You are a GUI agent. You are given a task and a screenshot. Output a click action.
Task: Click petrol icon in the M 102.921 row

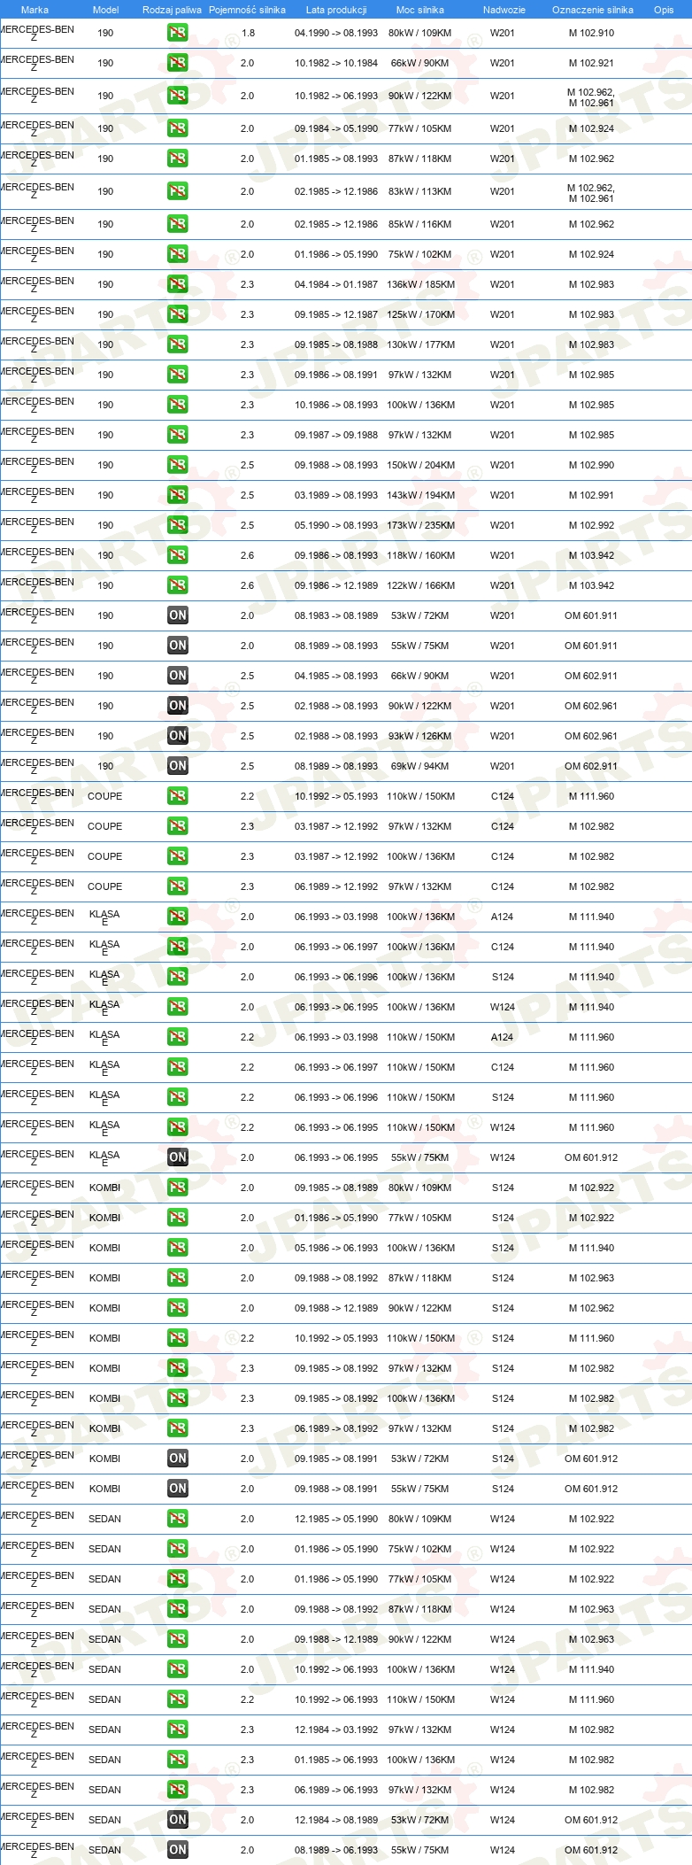178,63
